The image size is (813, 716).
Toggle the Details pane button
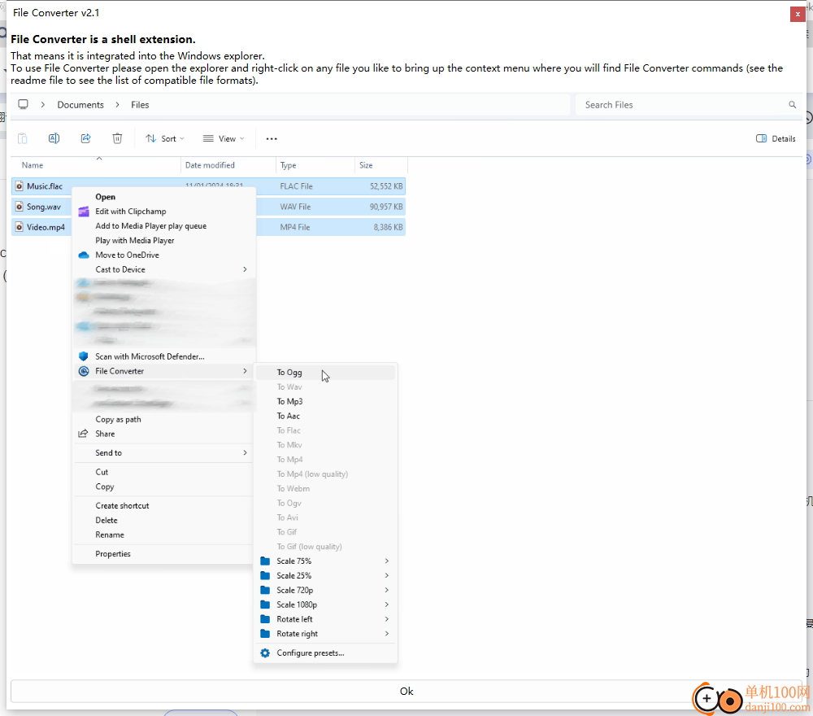coord(776,138)
